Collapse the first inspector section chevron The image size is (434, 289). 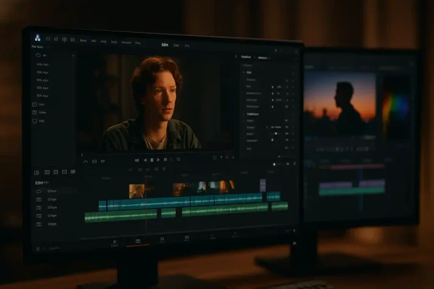[x=244, y=72]
